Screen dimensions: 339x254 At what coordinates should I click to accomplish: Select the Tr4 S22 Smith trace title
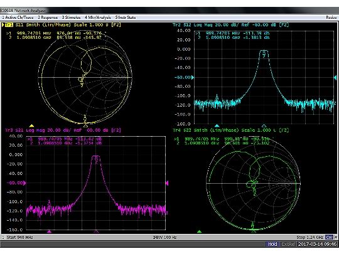[230, 130]
